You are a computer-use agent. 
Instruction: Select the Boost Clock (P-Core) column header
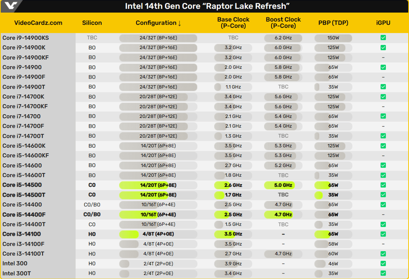283,23
